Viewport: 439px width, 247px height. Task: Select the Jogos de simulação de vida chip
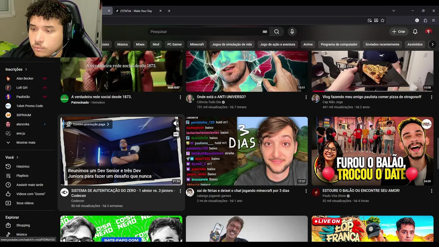(232, 44)
